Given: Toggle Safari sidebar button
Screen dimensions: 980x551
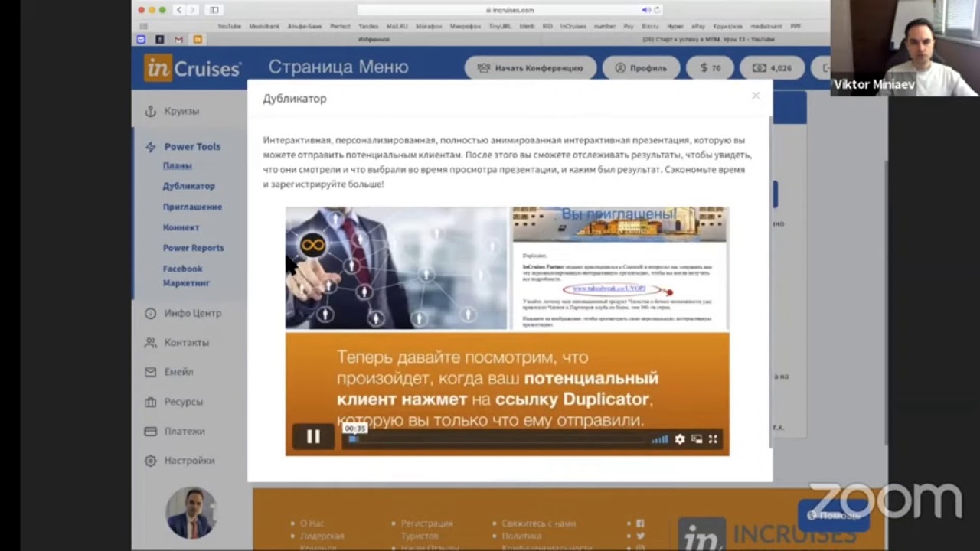Looking at the screenshot, I should tap(214, 10).
